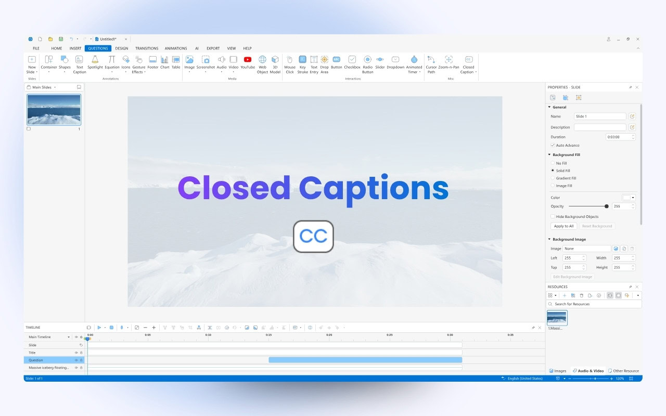666x416 pixels.
Task: Open the EXPORT tab
Action: pos(213,48)
